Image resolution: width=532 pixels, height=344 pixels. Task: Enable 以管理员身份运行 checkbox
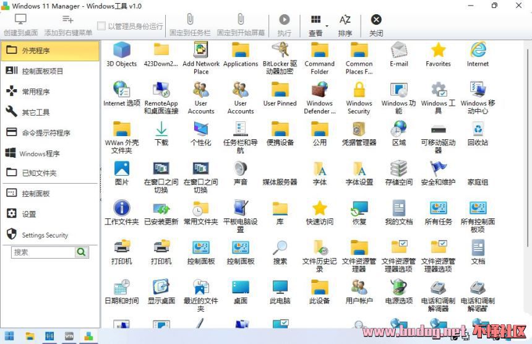[101, 26]
